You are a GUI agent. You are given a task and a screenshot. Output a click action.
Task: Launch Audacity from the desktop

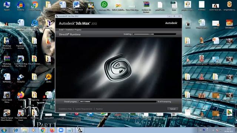(21, 6)
